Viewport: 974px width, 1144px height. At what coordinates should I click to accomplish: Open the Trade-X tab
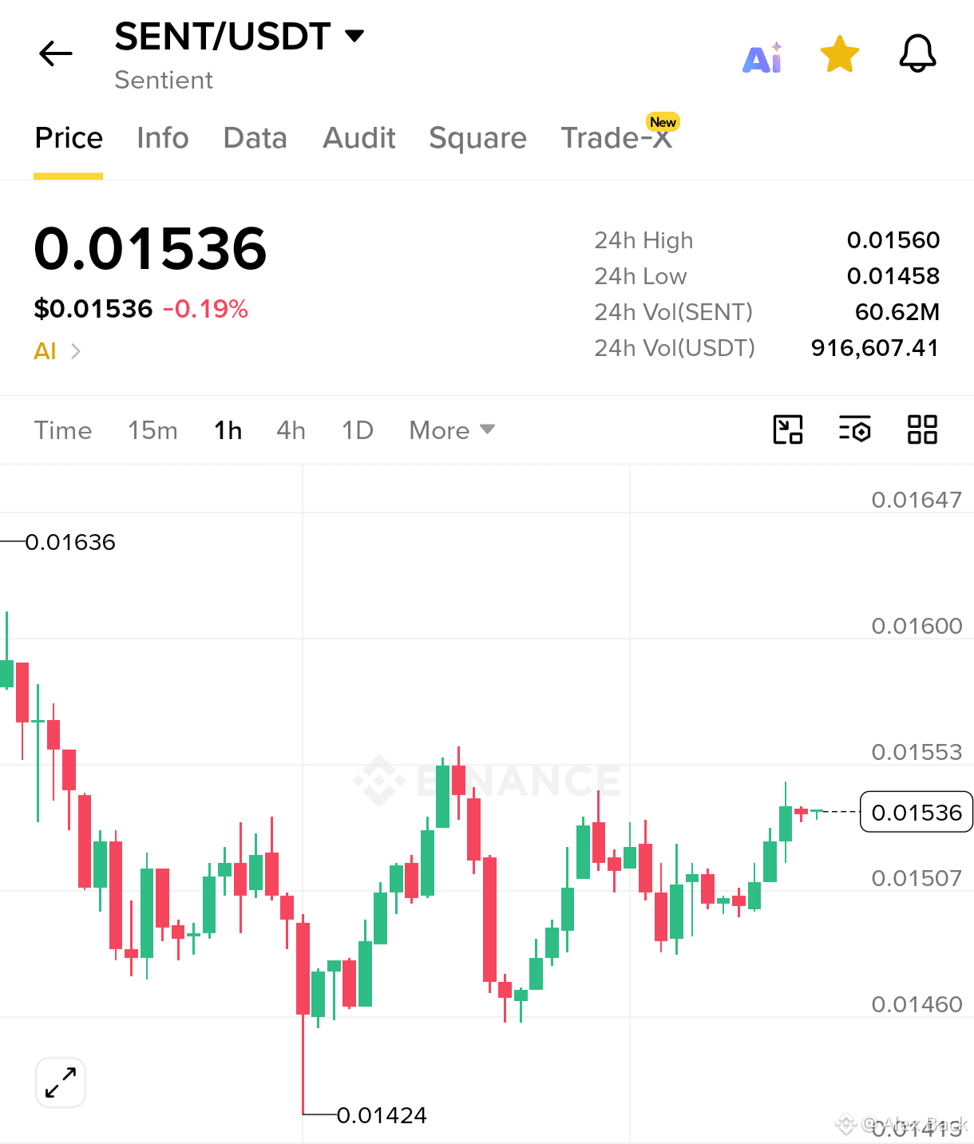(x=616, y=138)
